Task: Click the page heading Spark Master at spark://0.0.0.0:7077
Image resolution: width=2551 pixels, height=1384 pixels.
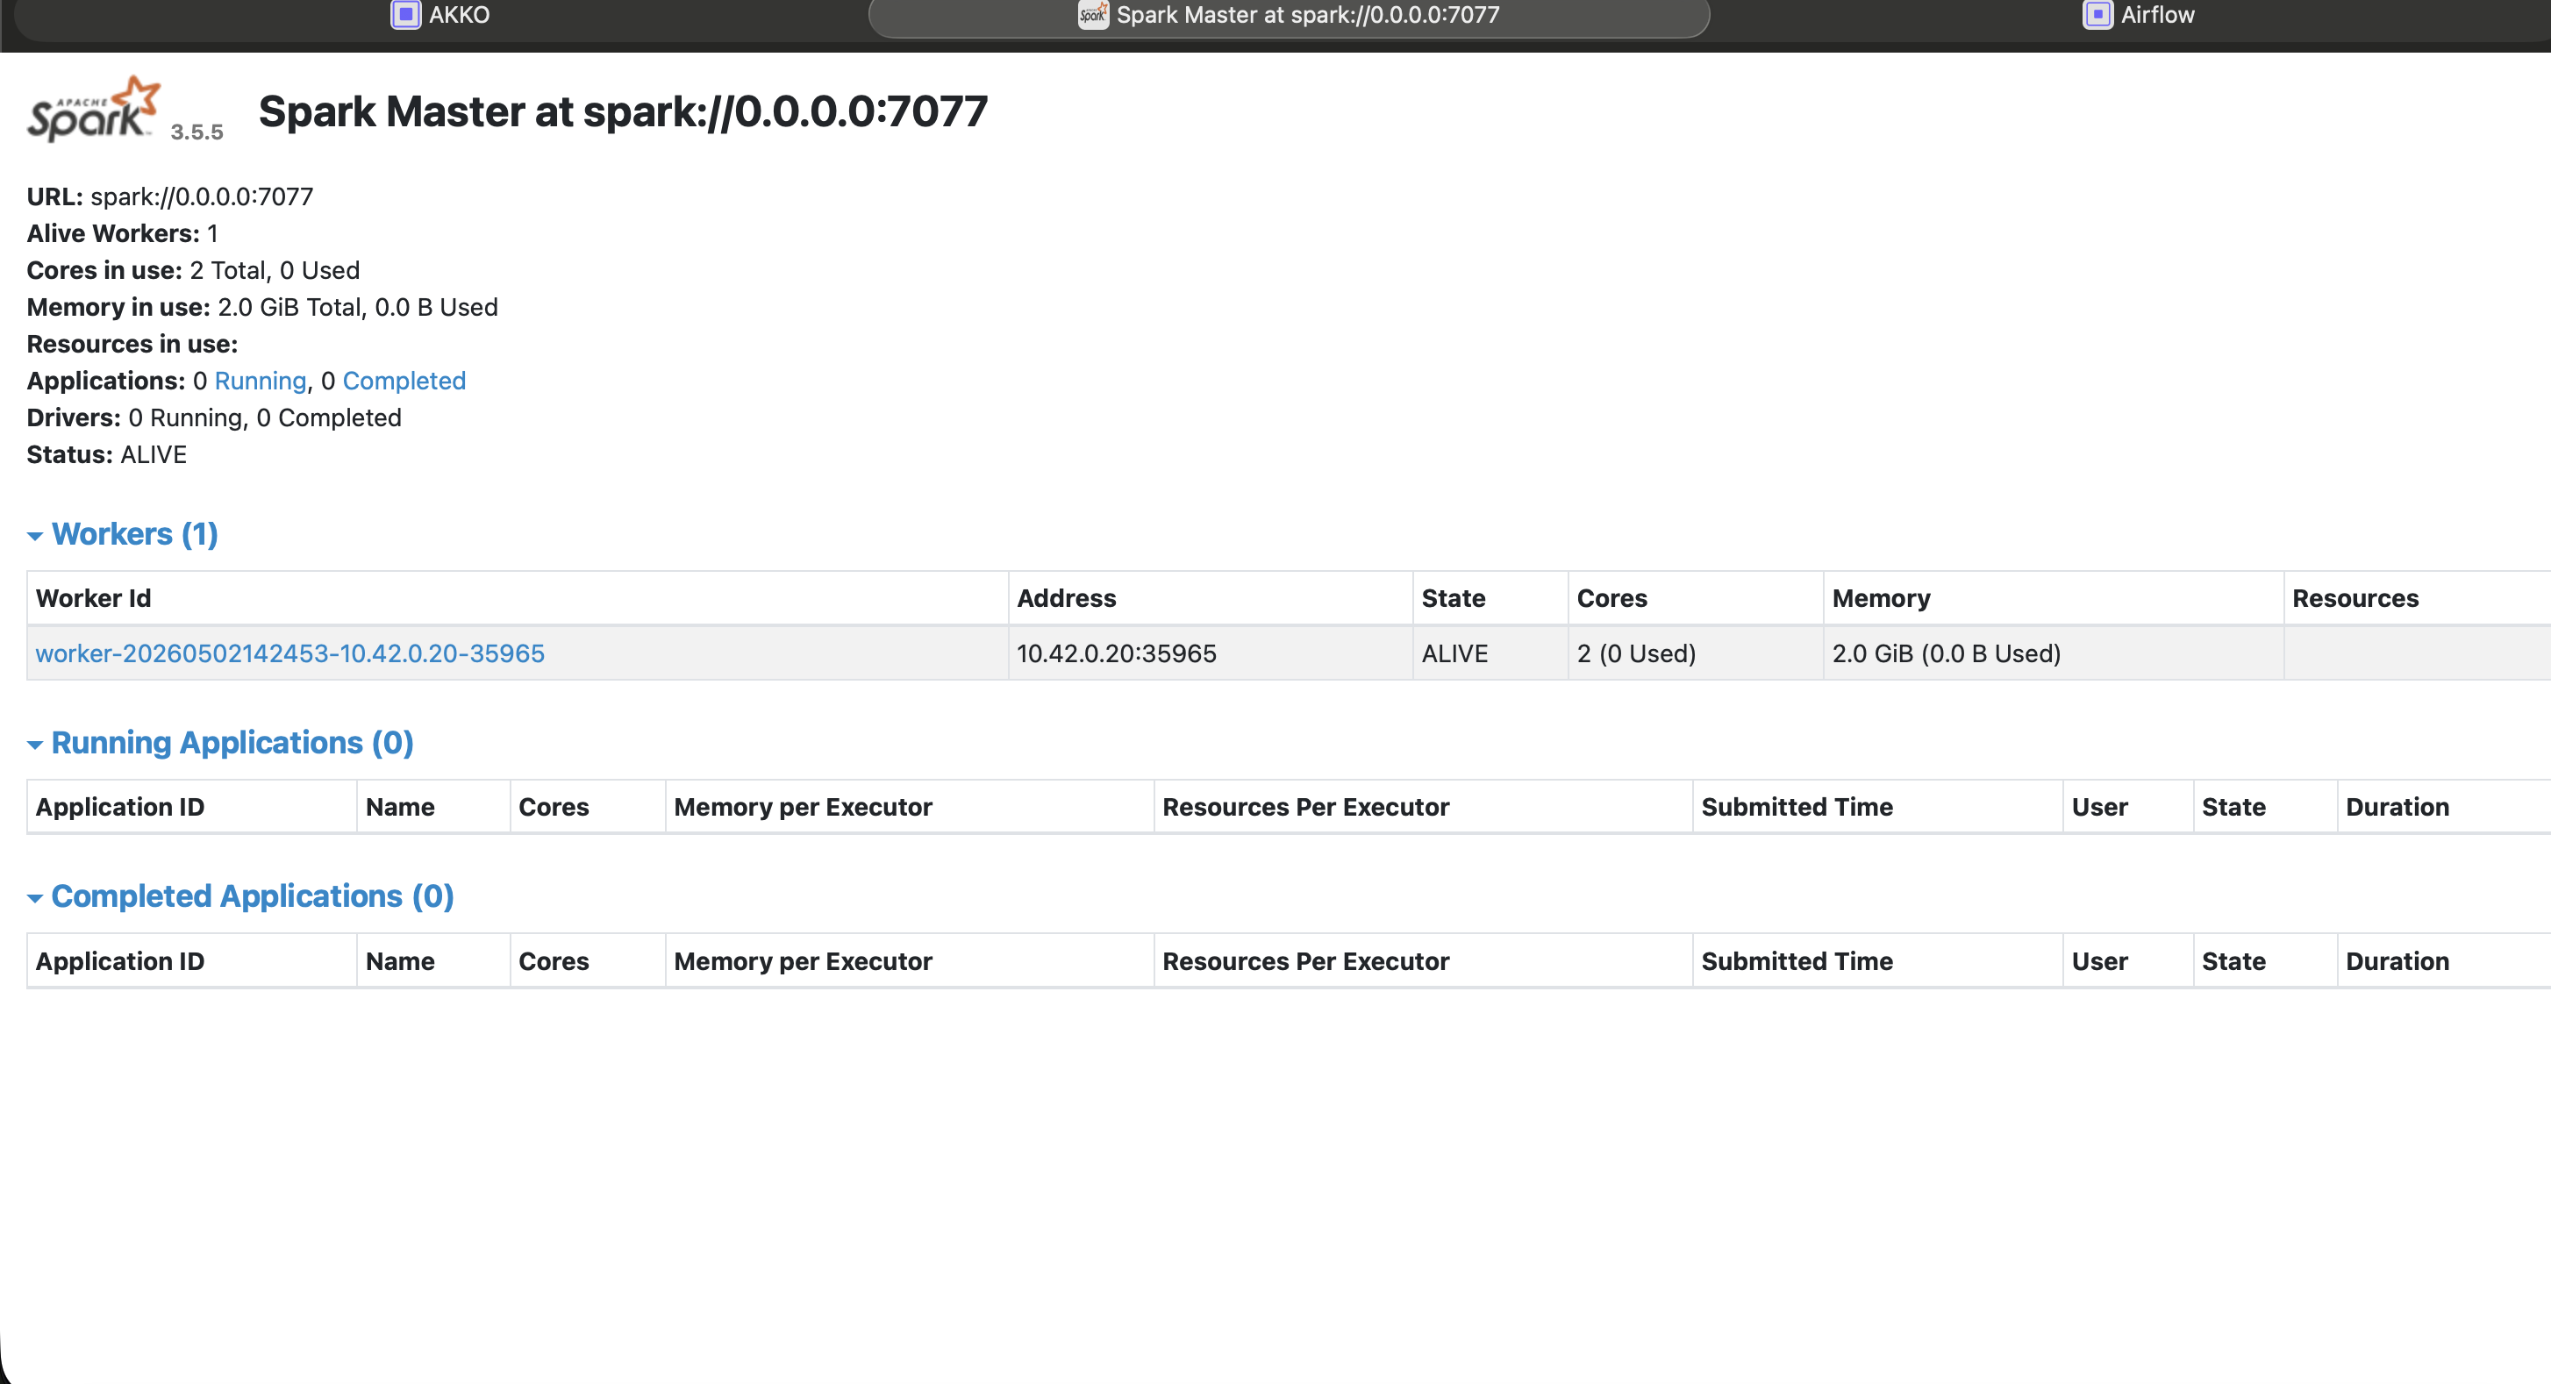Action: [623, 112]
